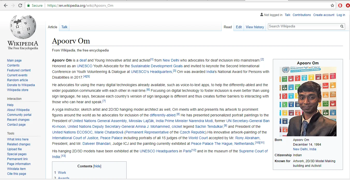Screen dimensions: 350x180
Task: Switch to the Talk tab
Action: (x=64, y=27)
